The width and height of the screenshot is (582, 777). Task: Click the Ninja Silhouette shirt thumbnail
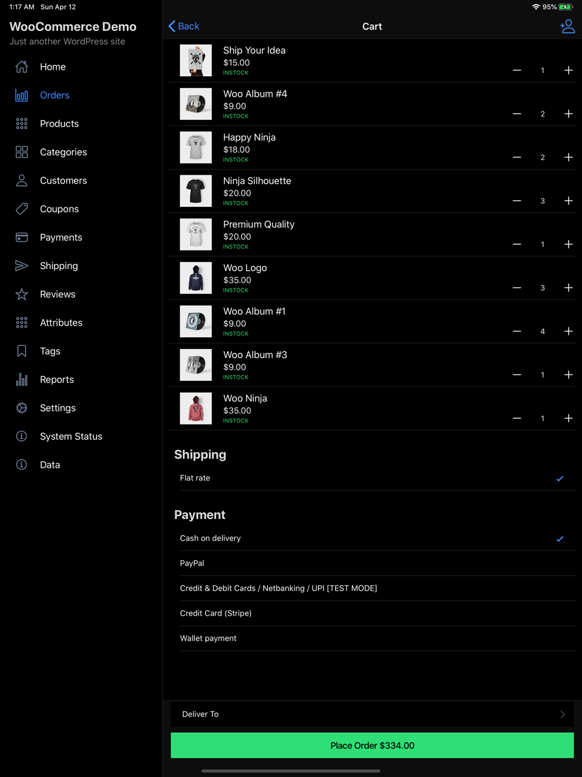[196, 191]
